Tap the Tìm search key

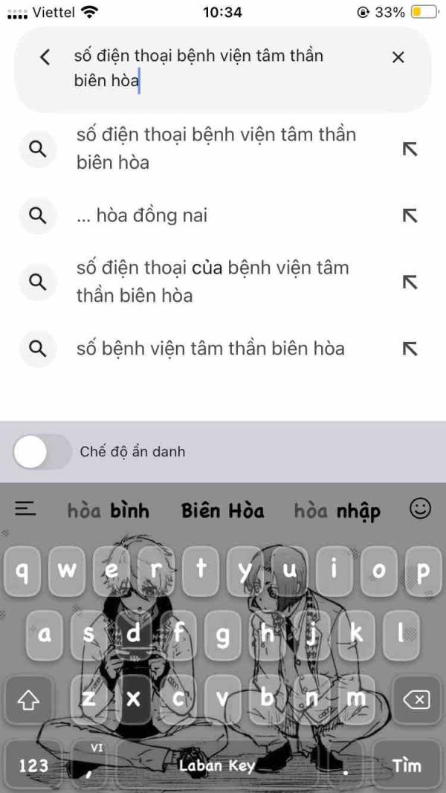pos(407,766)
